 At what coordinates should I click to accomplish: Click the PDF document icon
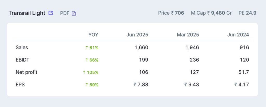[x=74, y=13]
